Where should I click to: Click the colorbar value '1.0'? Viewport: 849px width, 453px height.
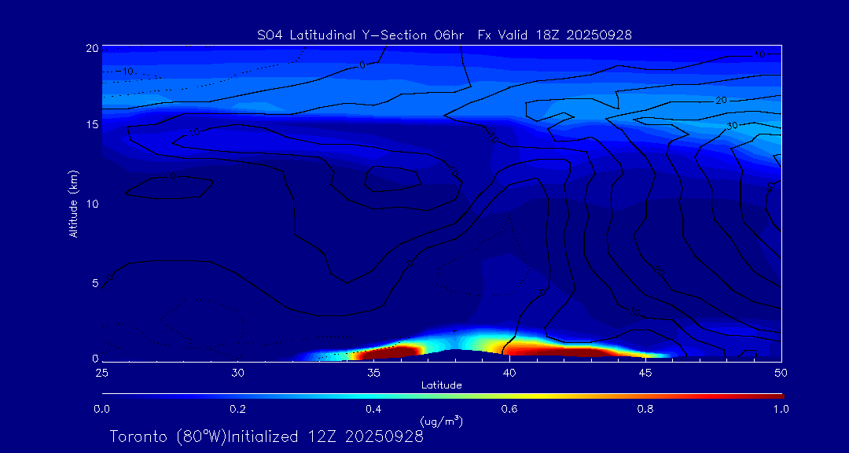(x=781, y=409)
